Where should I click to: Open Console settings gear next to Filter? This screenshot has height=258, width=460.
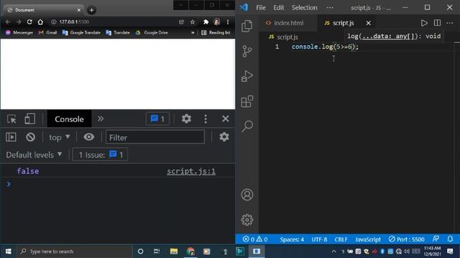[x=224, y=137]
